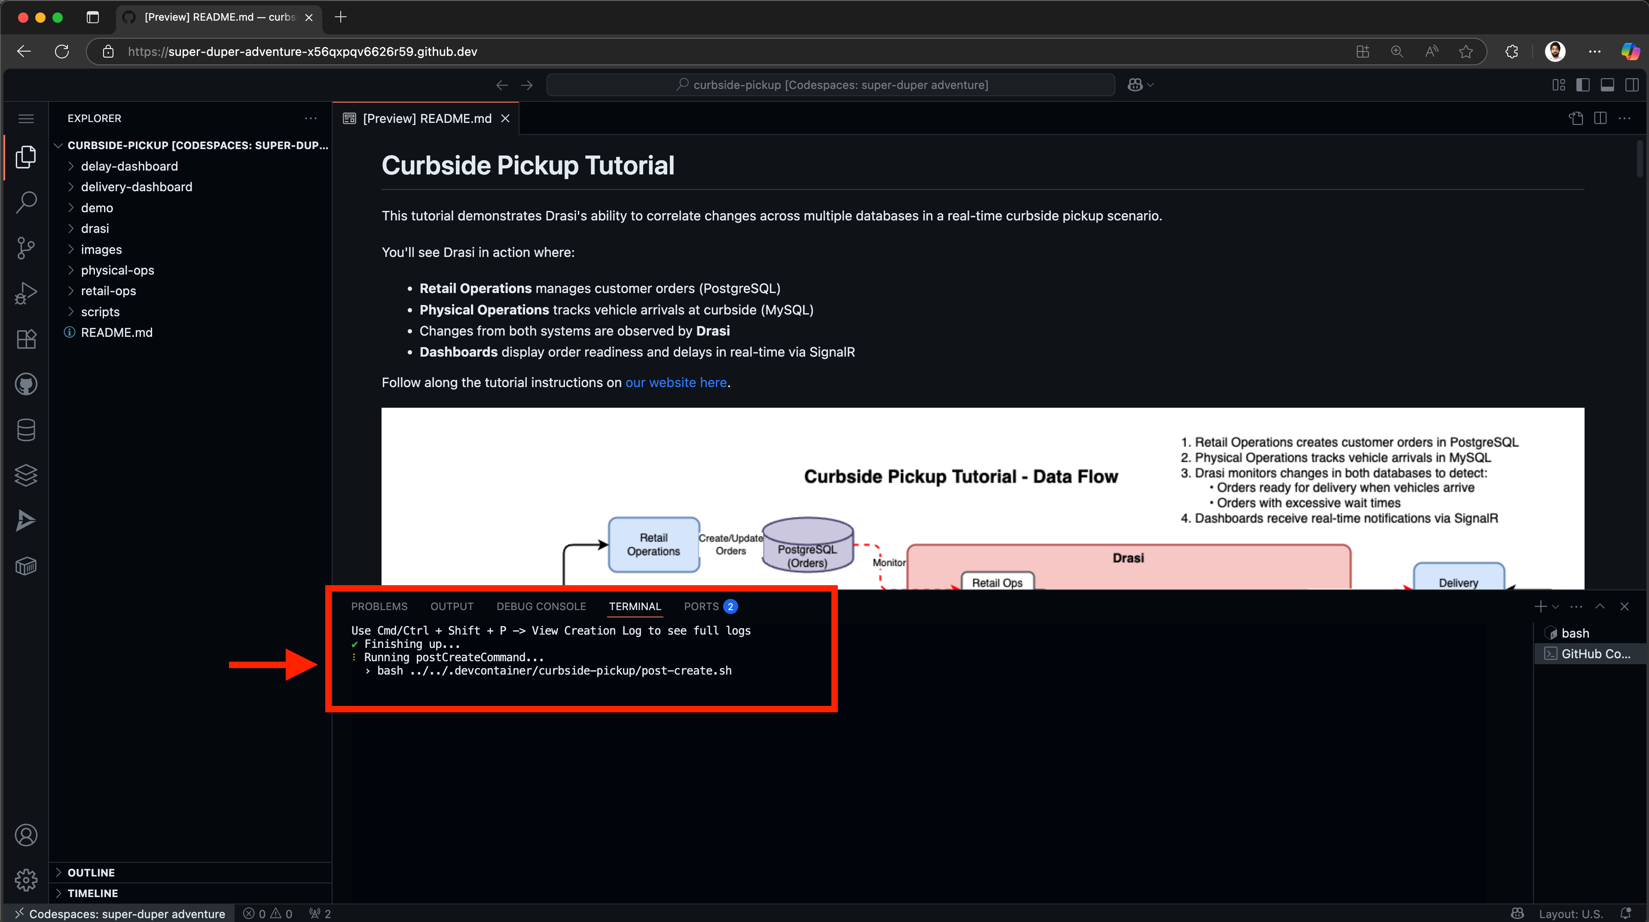Screen dimensions: 1649x922
Task: Toggle the bottom panel visibility
Action: pos(1608,84)
